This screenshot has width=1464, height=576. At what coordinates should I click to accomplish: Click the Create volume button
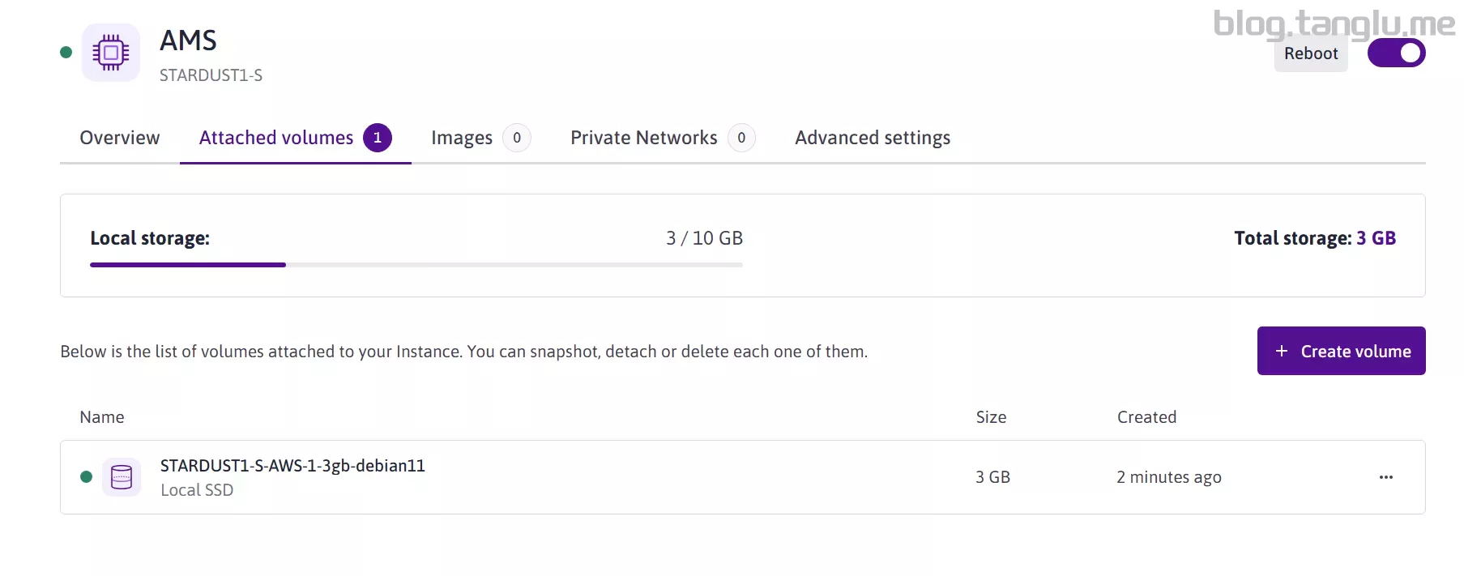[1341, 351]
